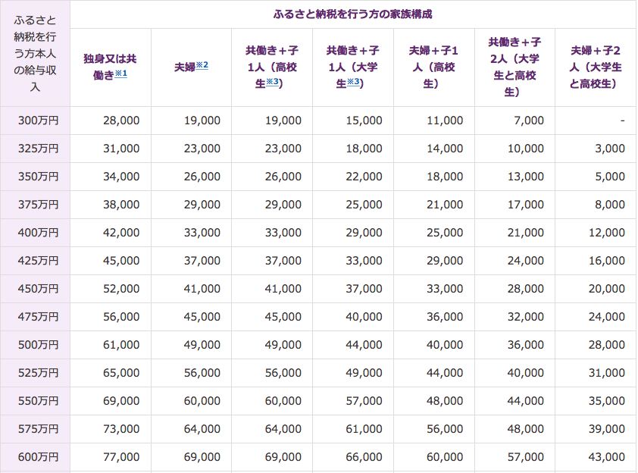Click 31,000 in the 525万円 row
Screen dimensions: 638x473
tap(607, 373)
